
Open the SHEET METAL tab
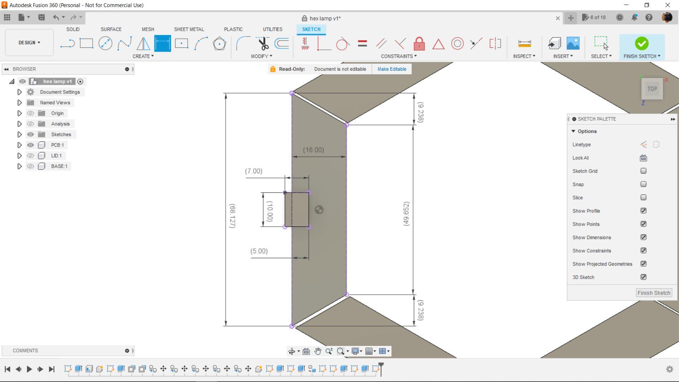[x=189, y=29]
